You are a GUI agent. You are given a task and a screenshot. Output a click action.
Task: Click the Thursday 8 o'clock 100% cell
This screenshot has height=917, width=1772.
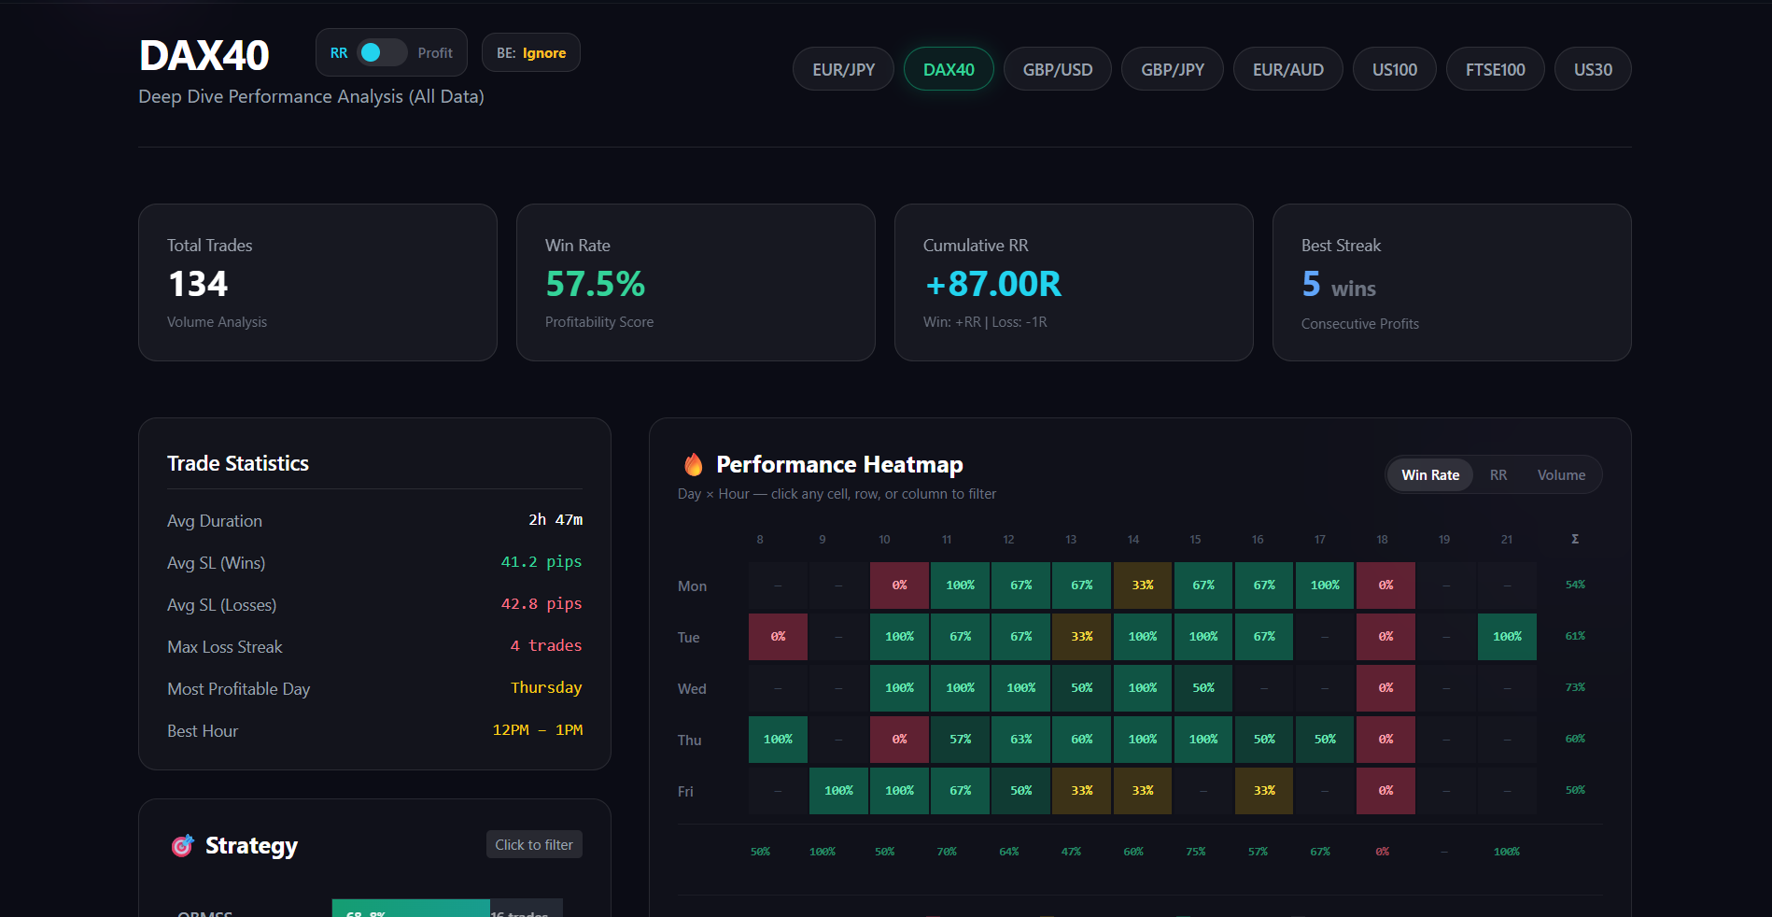[x=778, y=740]
